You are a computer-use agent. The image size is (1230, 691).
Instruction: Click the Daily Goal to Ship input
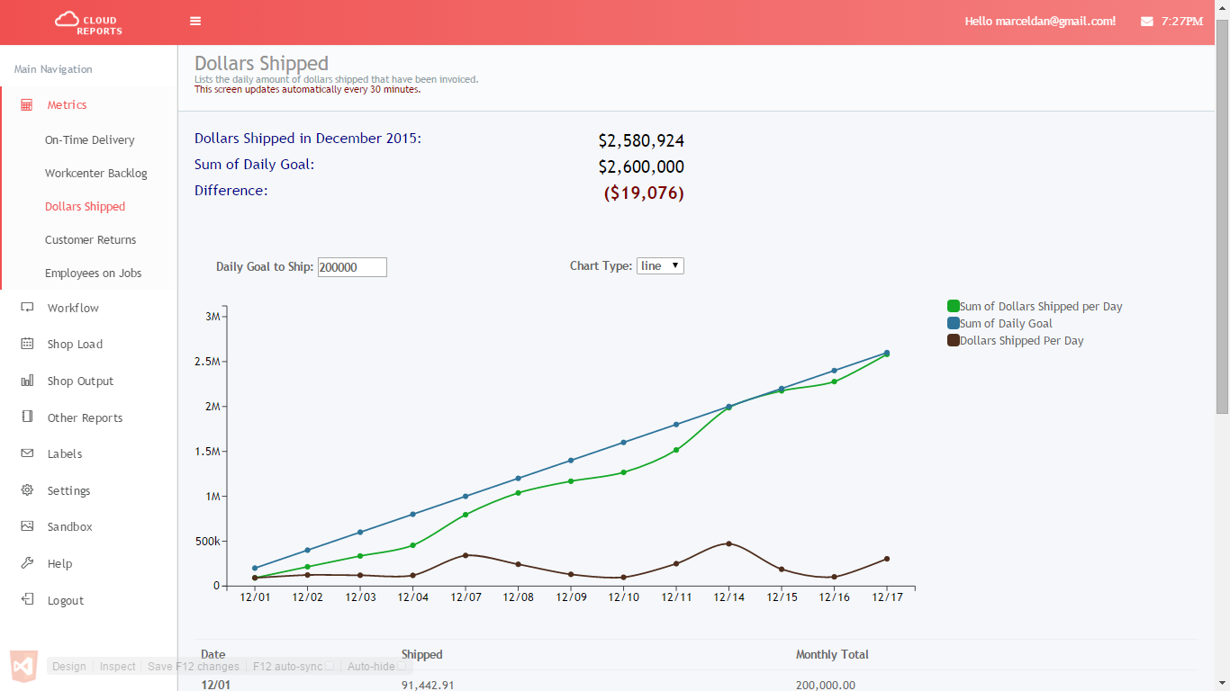pyautogui.click(x=352, y=267)
